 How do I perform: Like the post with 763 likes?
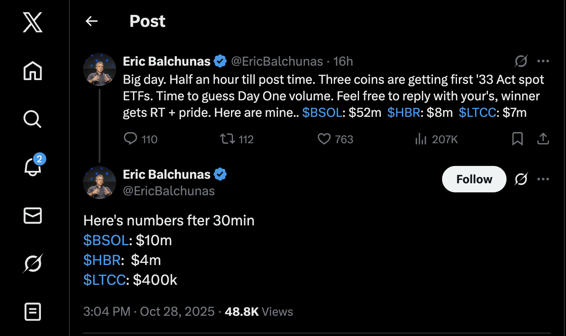tap(324, 139)
